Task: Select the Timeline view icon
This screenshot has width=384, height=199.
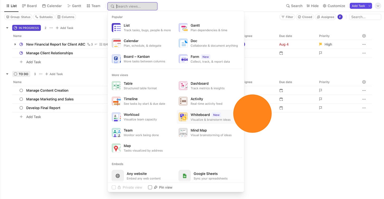Action: point(116,101)
